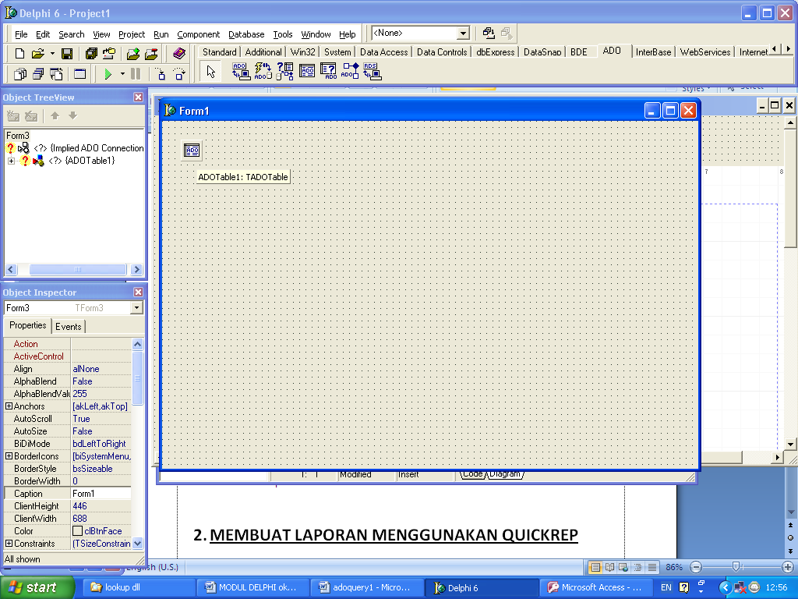Switch Word to Outline view

click(x=637, y=567)
